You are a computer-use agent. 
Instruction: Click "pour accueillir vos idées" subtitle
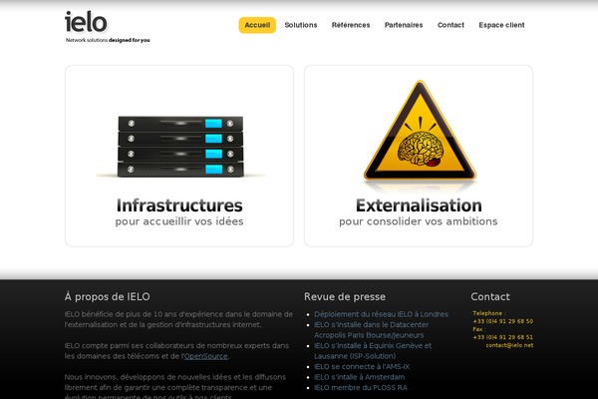tap(179, 221)
